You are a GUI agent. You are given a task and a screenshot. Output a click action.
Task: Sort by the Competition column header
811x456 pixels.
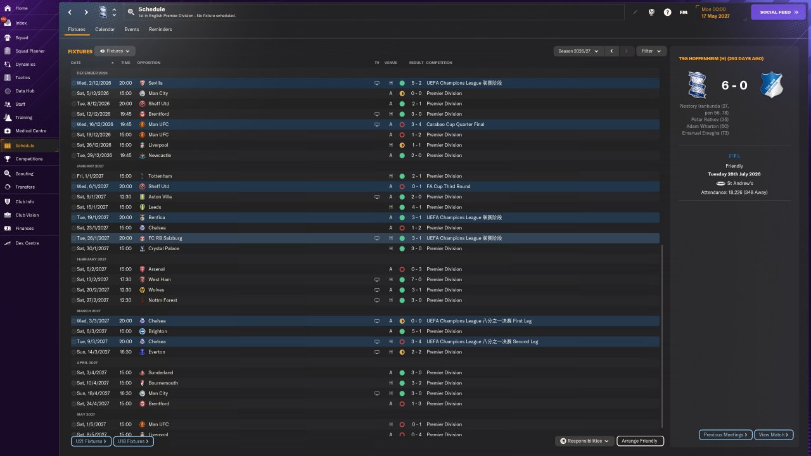tap(439, 63)
